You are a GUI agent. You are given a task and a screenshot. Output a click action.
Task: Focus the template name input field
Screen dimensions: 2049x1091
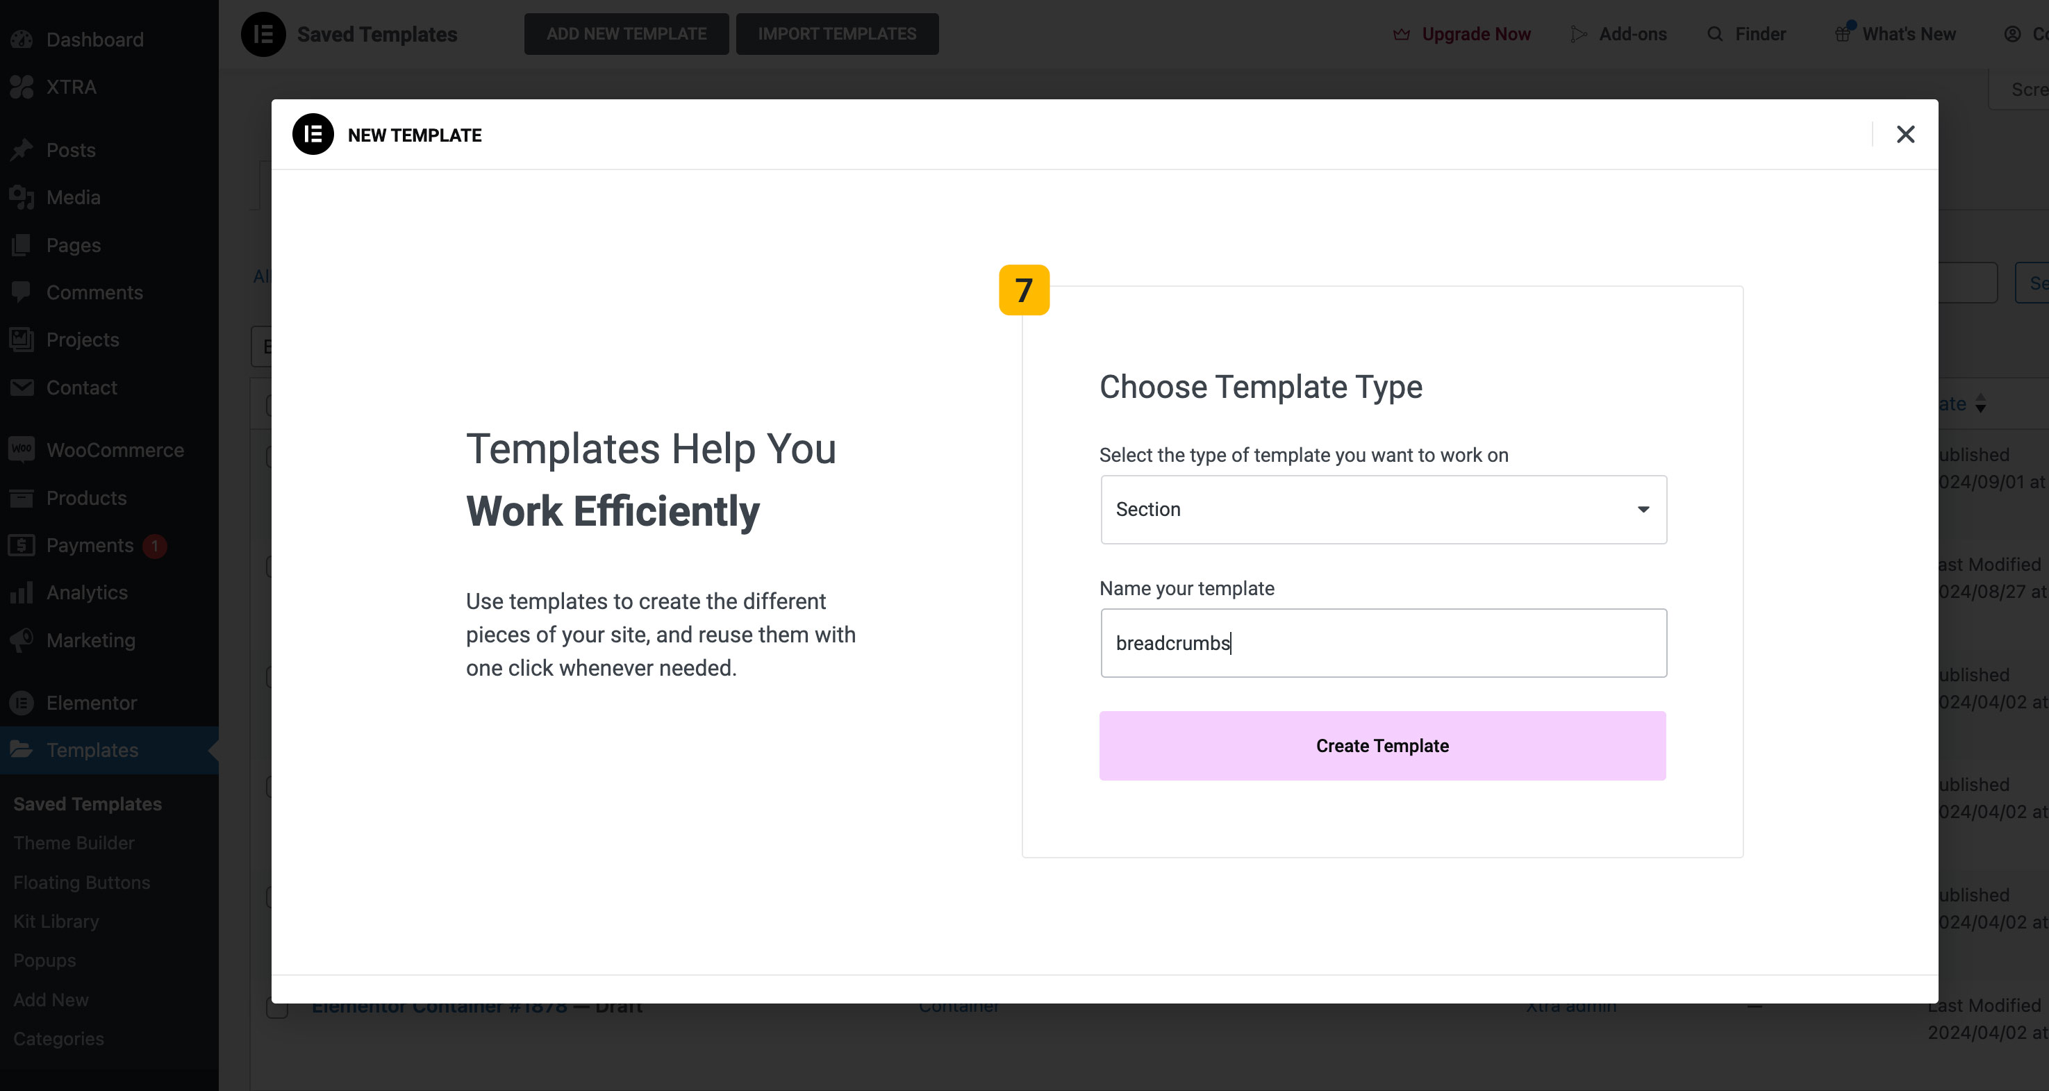1383,643
